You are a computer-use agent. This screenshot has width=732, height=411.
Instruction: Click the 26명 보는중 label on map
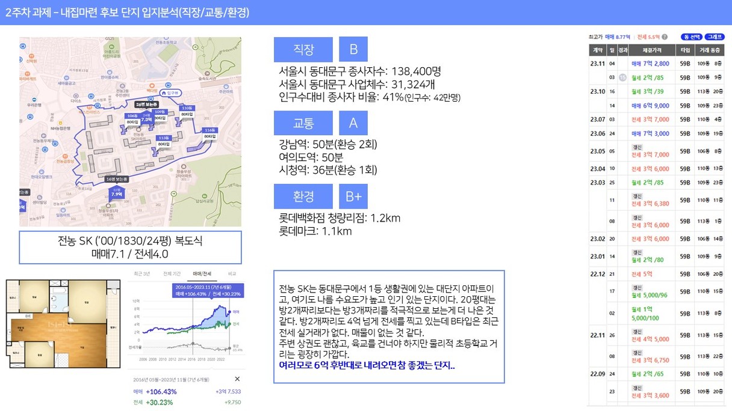click(148, 105)
